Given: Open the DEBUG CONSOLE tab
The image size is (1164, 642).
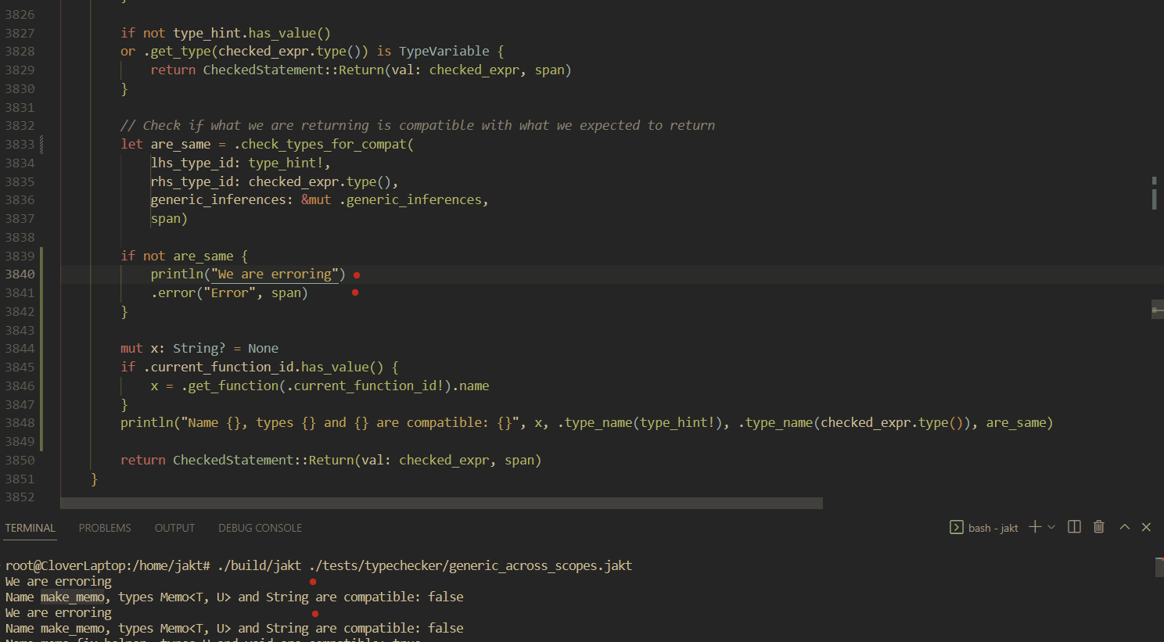Looking at the screenshot, I should tap(260, 528).
